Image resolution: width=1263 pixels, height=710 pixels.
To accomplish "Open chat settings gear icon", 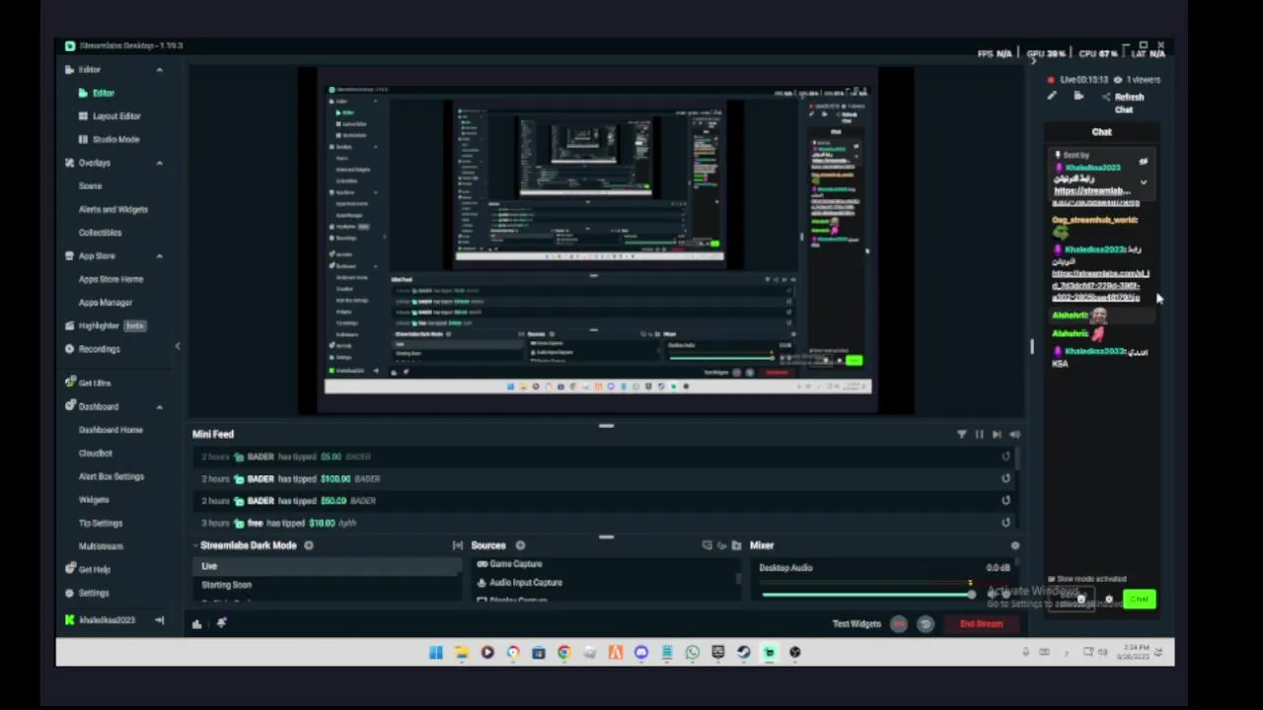I will pyautogui.click(x=1108, y=599).
